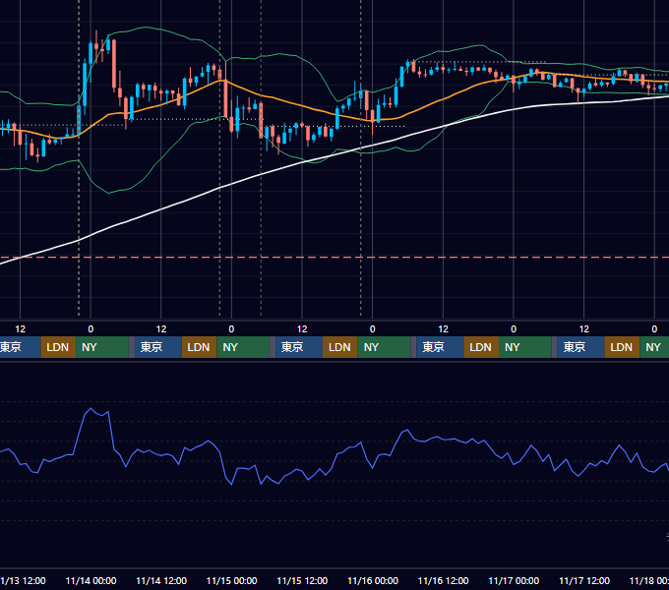Select the 東京 session block on 11/14
Image resolution: width=669 pixels, height=590 pixels.
pyautogui.click(x=157, y=347)
